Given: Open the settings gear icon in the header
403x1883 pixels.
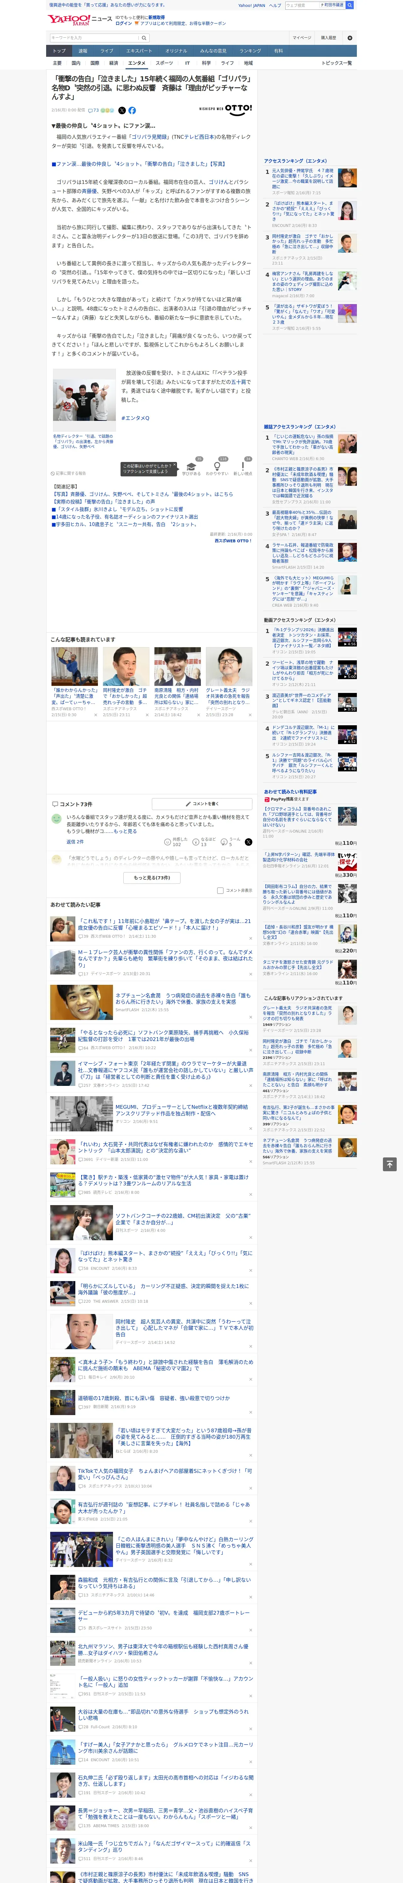Looking at the screenshot, I should coord(350,38).
